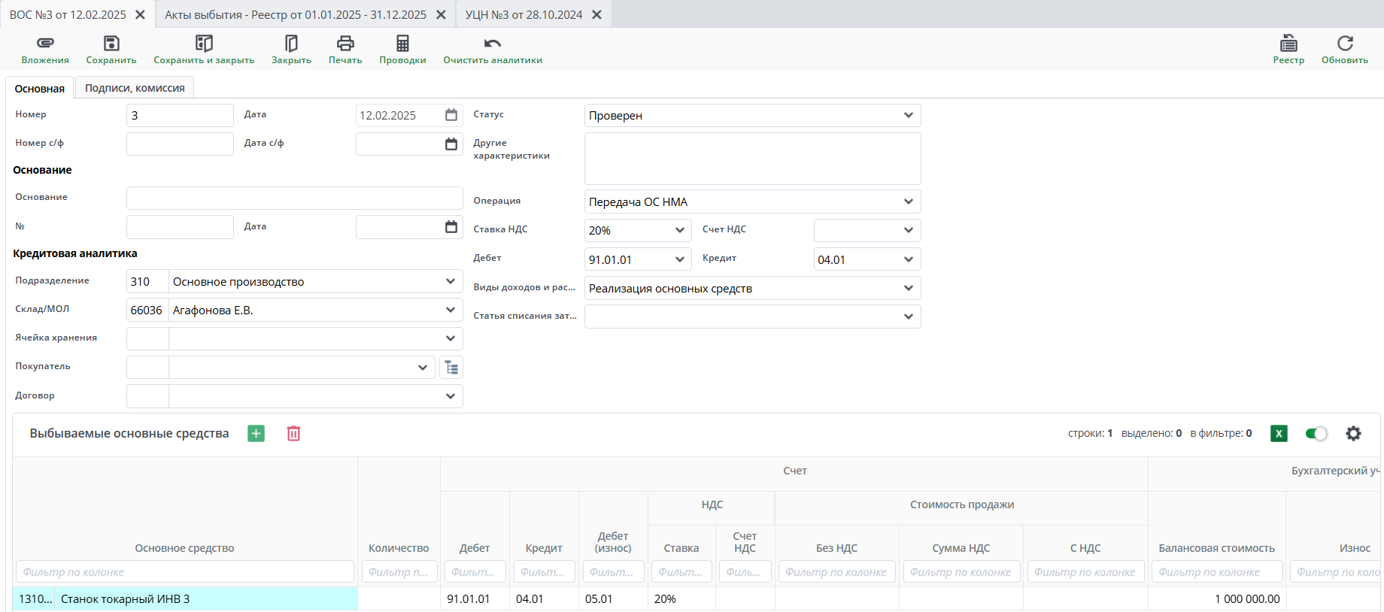The height and width of the screenshot is (612, 1384).
Task: Expand the Статус dropdown
Action: (908, 116)
